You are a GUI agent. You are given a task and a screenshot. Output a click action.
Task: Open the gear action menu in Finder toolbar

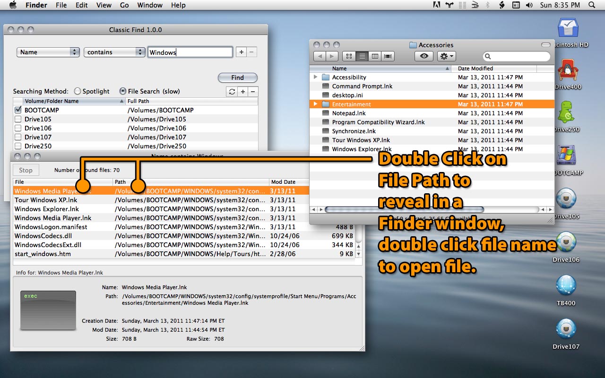pos(446,56)
